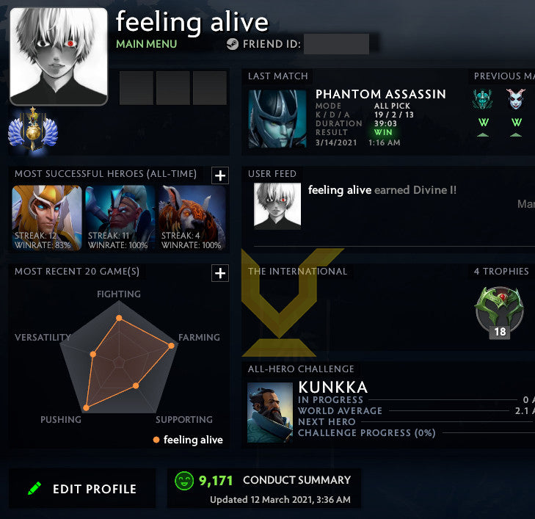Open Phantom Assassin last match portrait

click(277, 119)
